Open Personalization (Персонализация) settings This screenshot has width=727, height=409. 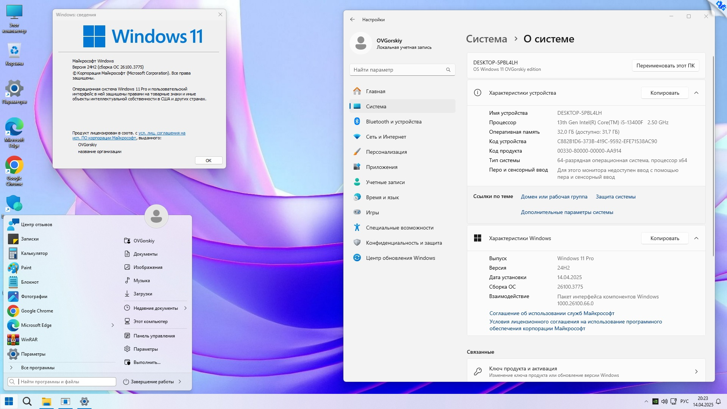386,152
